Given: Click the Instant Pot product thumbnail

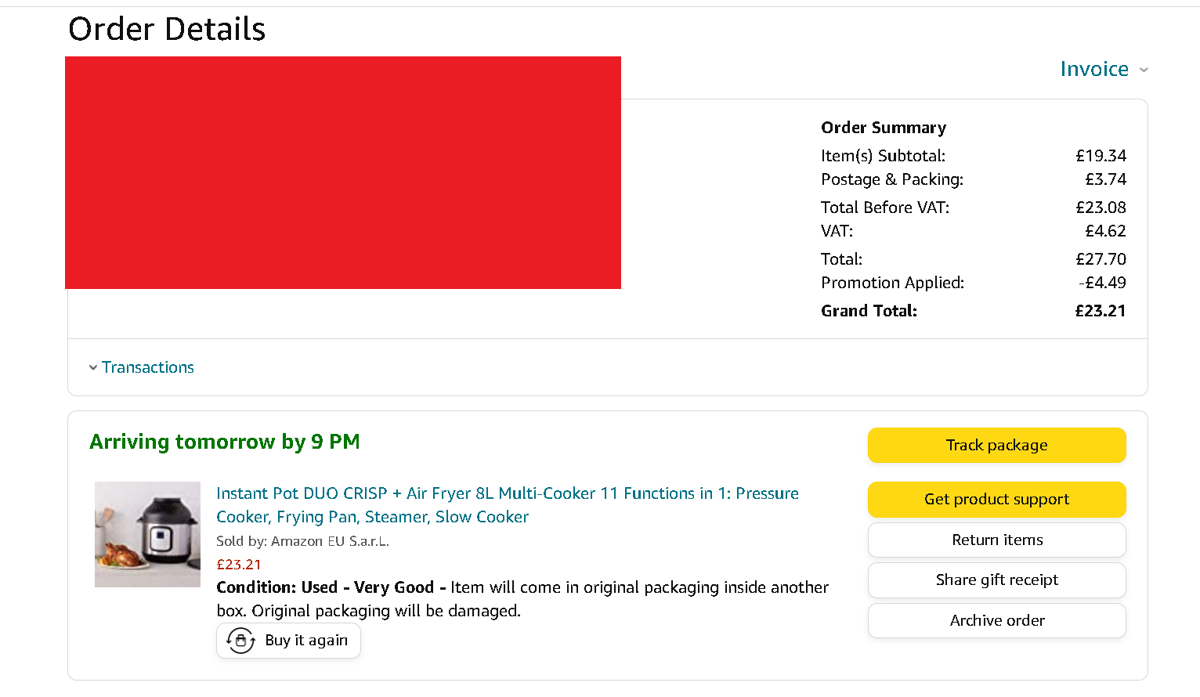Looking at the screenshot, I should [147, 534].
